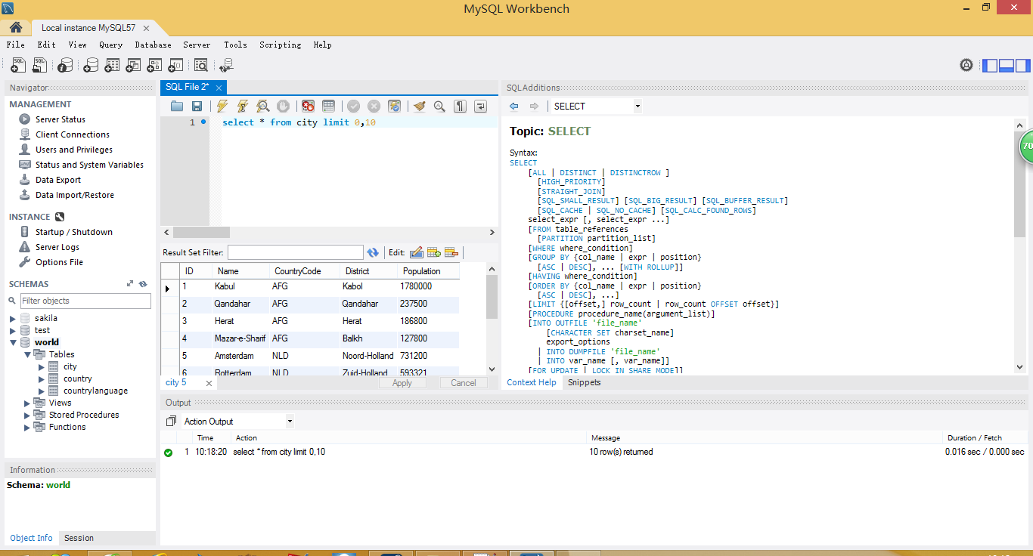The image size is (1033, 556).
Task: Click the beautify query broom icon
Action: tap(419, 107)
